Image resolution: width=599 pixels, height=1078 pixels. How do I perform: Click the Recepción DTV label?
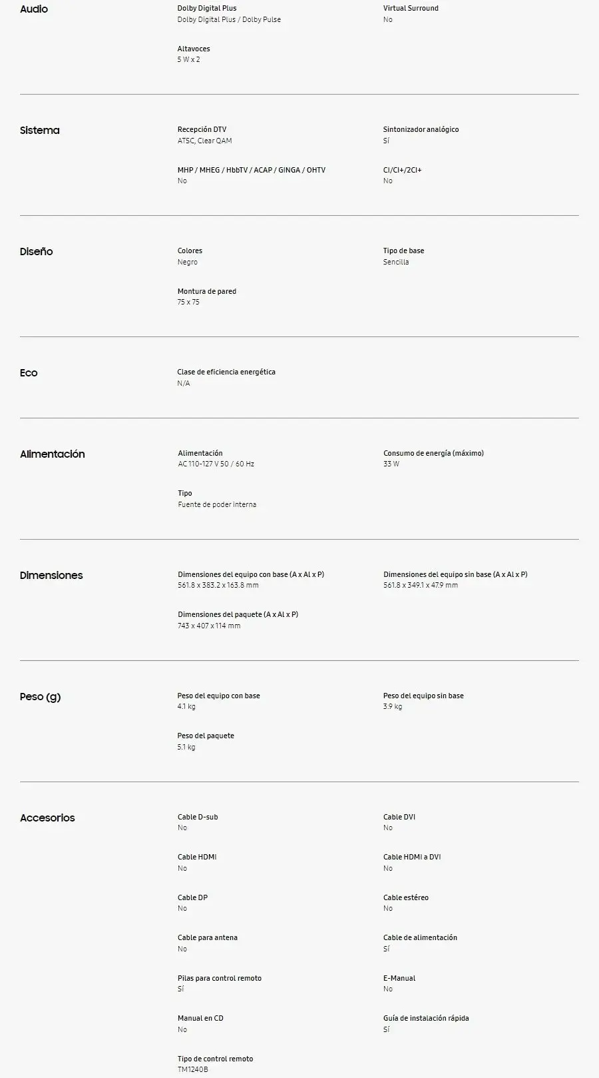(202, 130)
